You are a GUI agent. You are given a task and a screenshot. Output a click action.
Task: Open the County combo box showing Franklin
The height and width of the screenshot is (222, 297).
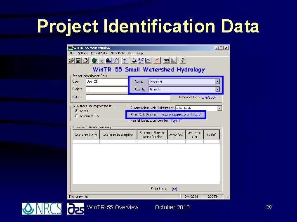point(184,89)
